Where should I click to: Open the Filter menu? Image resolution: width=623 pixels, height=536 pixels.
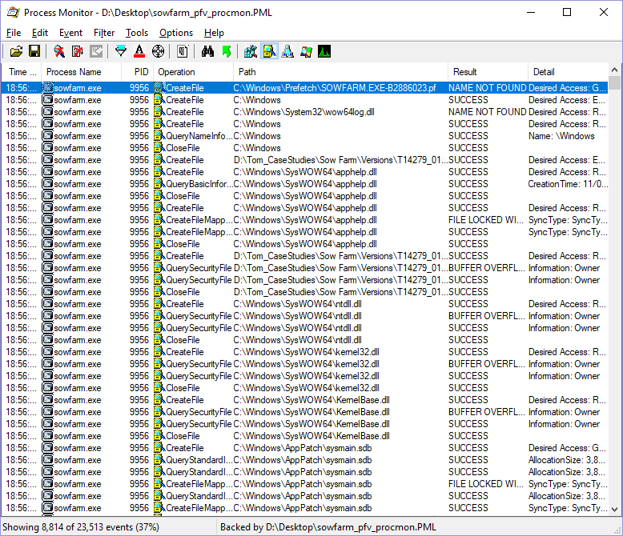pos(104,33)
